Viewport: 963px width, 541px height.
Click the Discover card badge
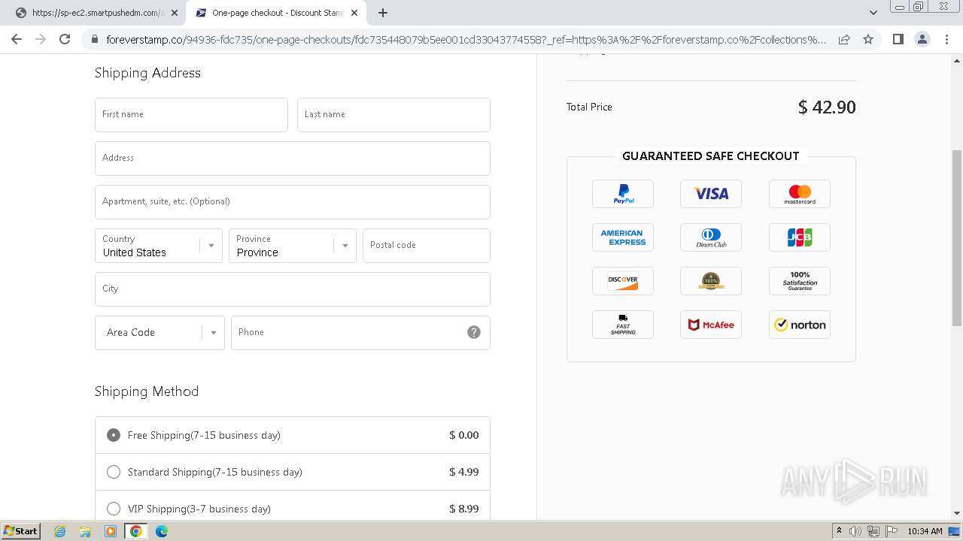623,281
